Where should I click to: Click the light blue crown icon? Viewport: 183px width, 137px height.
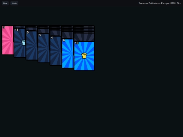(x=24, y=43)
